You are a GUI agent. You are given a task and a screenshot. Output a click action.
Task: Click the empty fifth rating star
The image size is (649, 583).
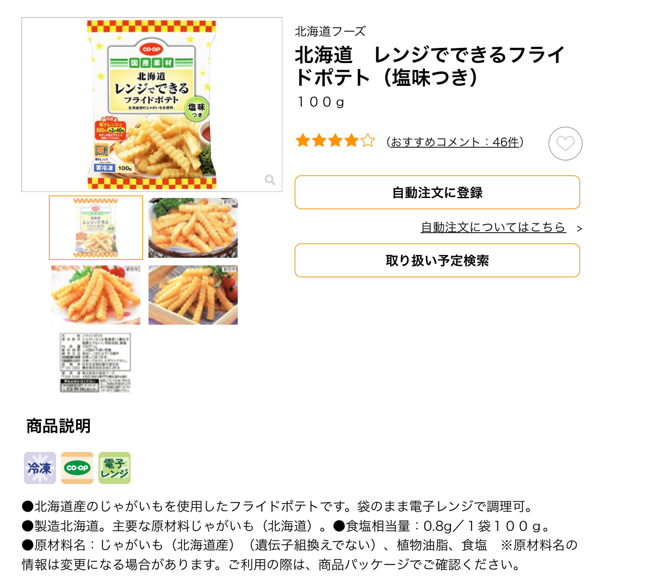click(x=368, y=141)
